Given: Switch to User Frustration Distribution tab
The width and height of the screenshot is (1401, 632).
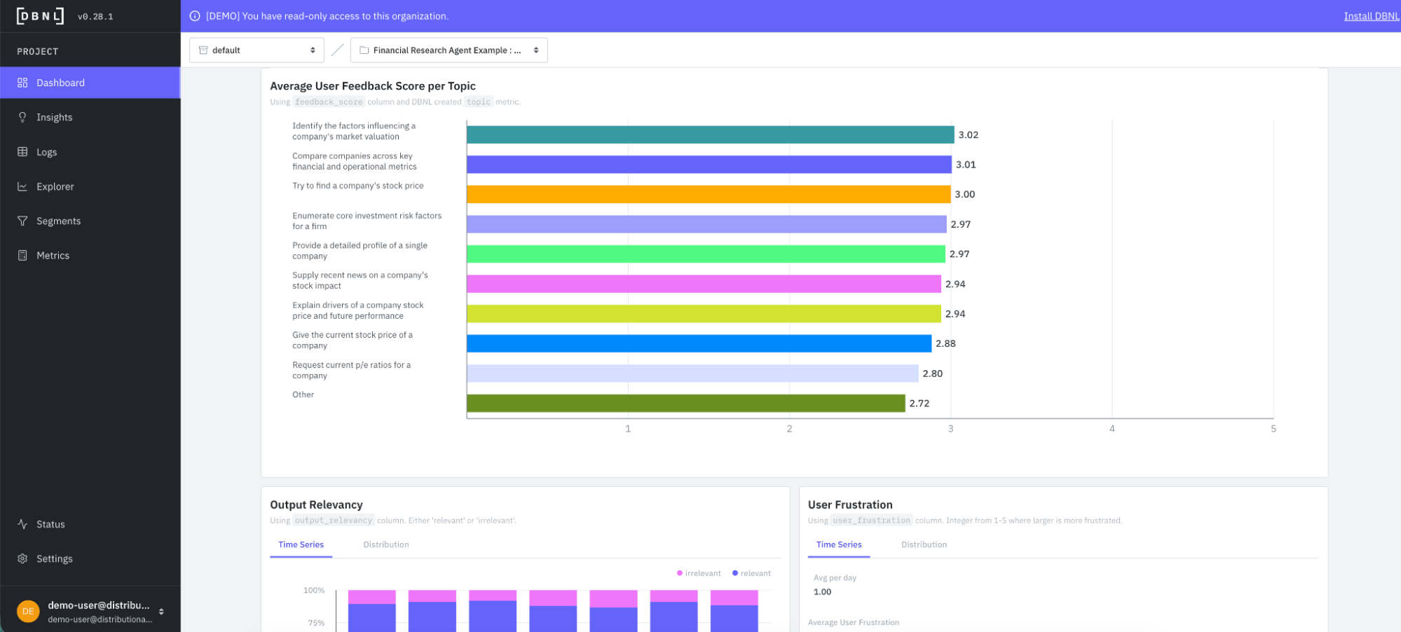Looking at the screenshot, I should (x=924, y=544).
